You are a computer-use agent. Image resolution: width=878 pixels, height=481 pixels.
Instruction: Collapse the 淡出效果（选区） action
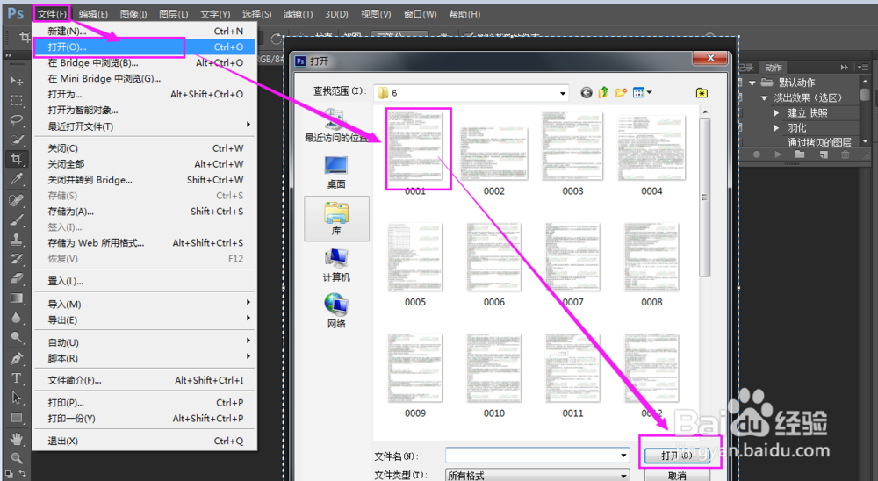click(x=764, y=98)
